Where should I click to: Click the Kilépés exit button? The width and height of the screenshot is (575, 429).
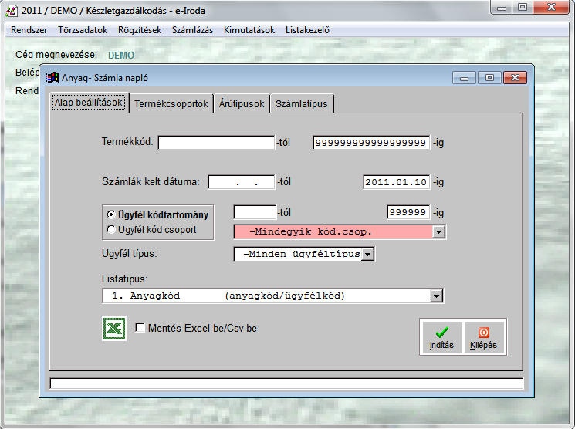coord(484,337)
